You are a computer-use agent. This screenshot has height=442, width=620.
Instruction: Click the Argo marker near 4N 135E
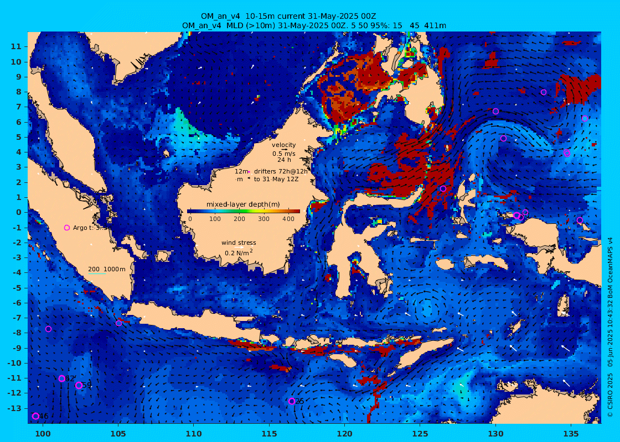point(567,152)
